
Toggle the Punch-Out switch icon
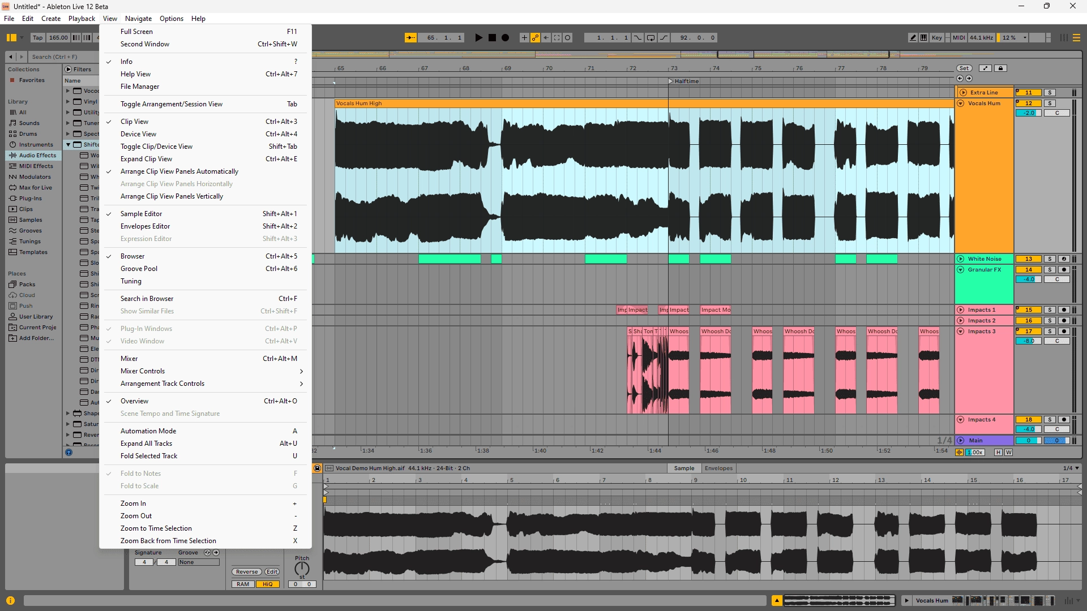[x=664, y=38]
